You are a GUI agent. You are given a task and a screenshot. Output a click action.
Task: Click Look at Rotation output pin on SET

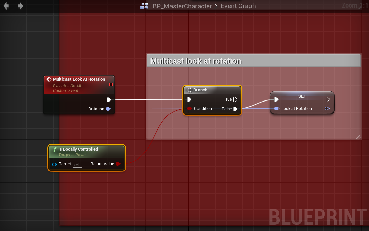pos(327,109)
